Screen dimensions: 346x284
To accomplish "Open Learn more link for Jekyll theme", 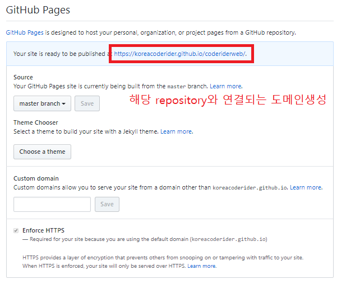I will point(176,131).
